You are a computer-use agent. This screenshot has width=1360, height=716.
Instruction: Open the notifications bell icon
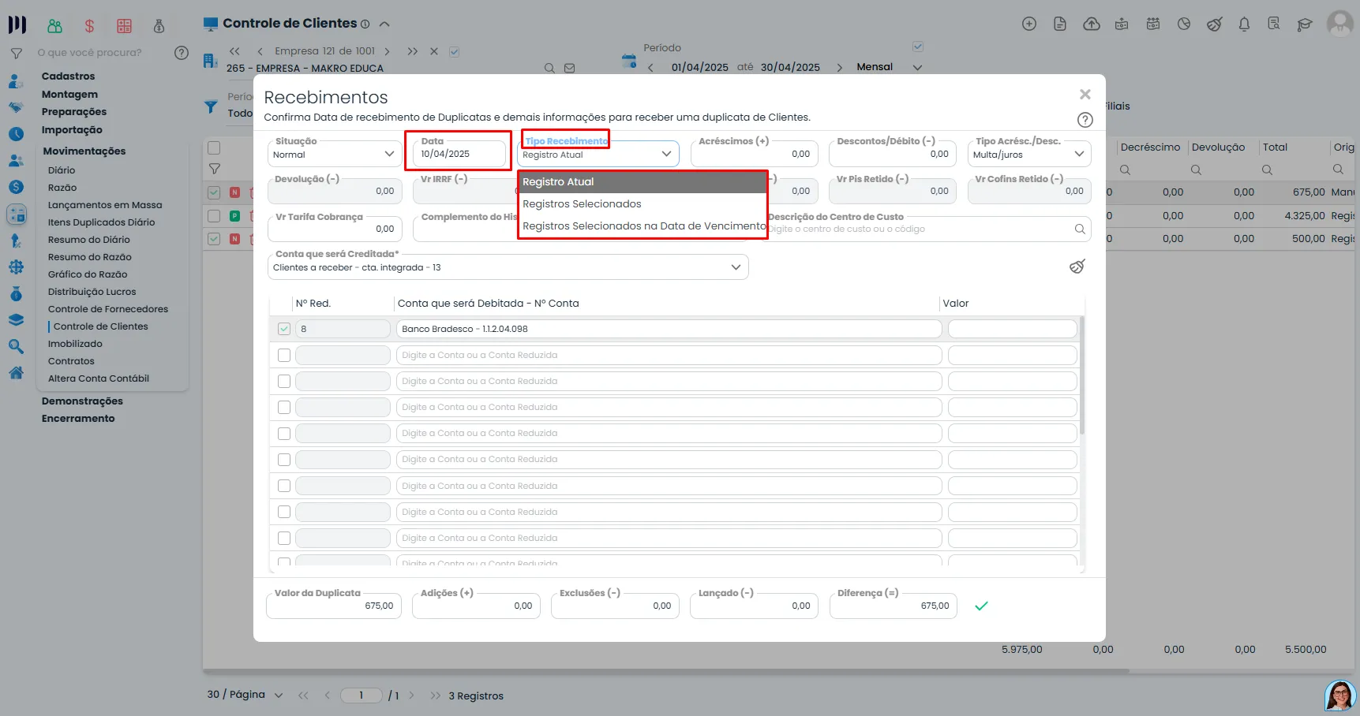1244,24
